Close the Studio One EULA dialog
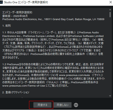This screenshot has width=113, height=110. (x=111, y=2)
